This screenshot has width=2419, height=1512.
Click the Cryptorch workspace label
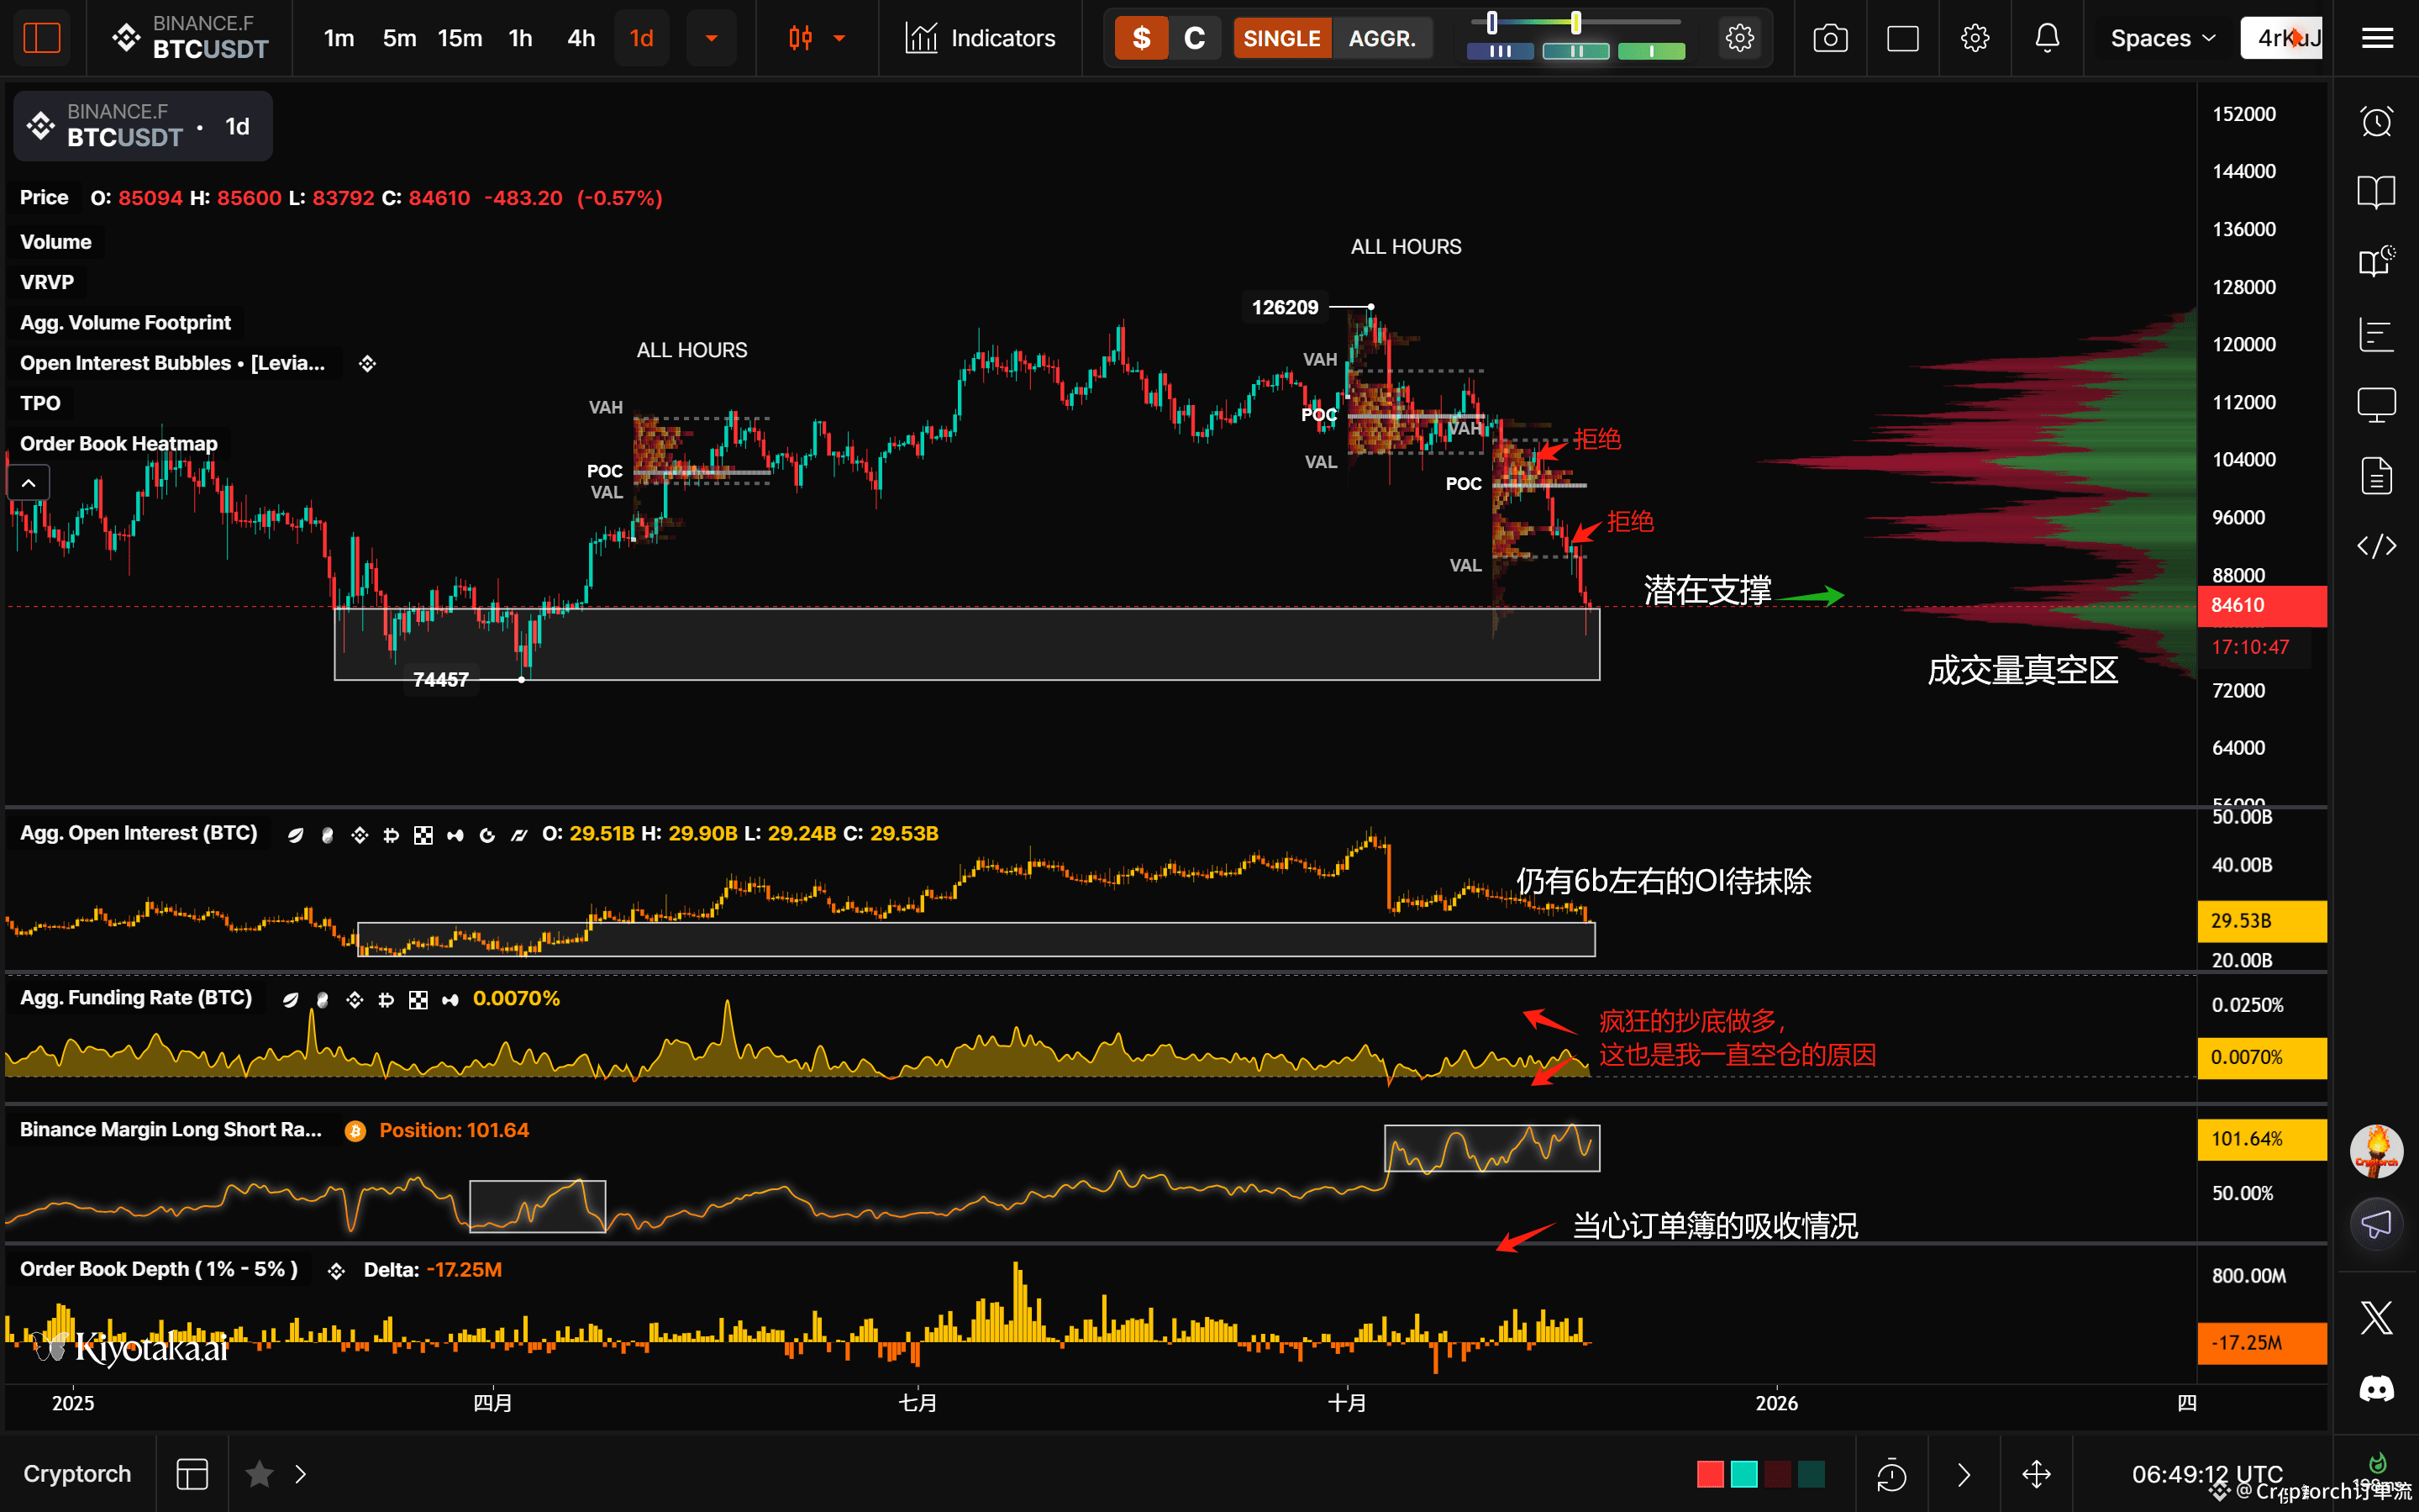click(x=77, y=1473)
